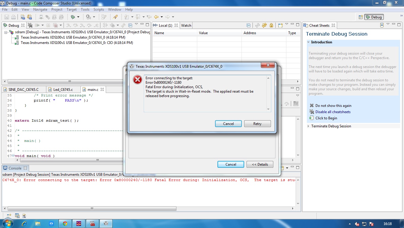The width and height of the screenshot is (404, 228).
Task: Open the Project menu
Action: tap(57, 9)
